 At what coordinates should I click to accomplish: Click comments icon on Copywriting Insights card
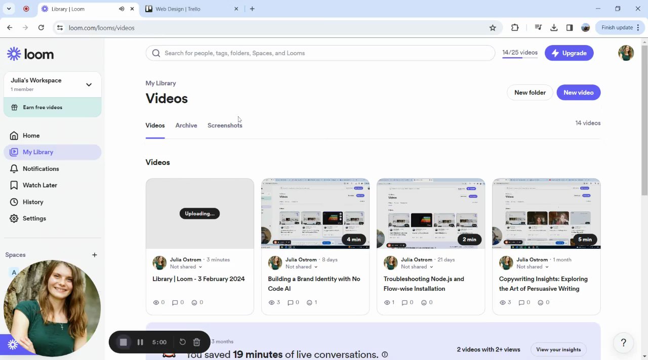click(x=521, y=302)
